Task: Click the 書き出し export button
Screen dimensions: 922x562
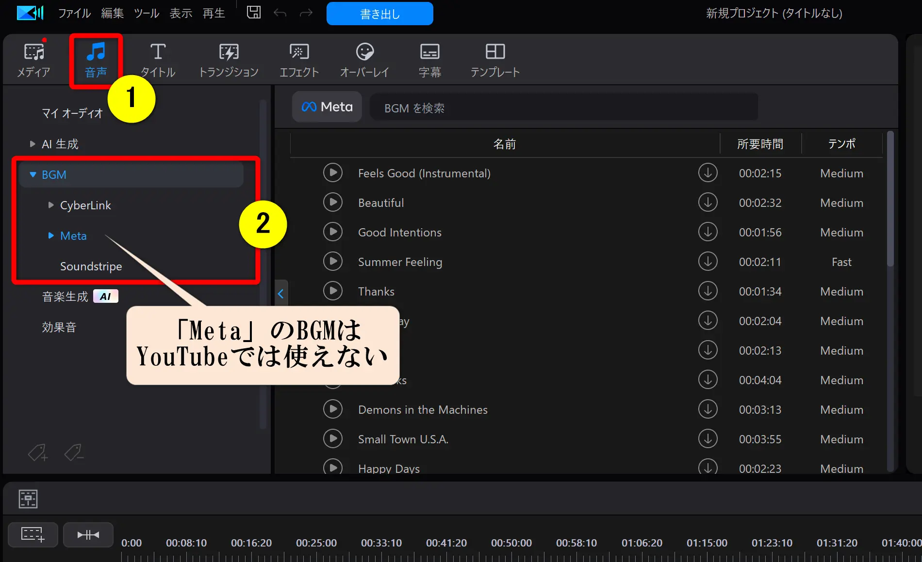Action: pyautogui.click(x=379, y=14)
